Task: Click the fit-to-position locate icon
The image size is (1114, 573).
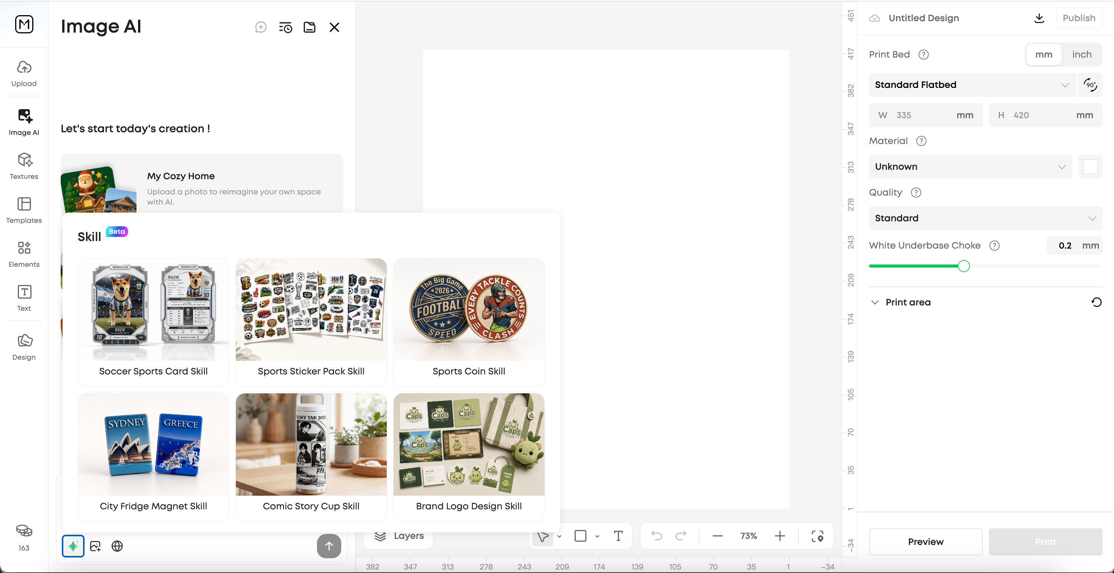Action: (x=817, y=536)
